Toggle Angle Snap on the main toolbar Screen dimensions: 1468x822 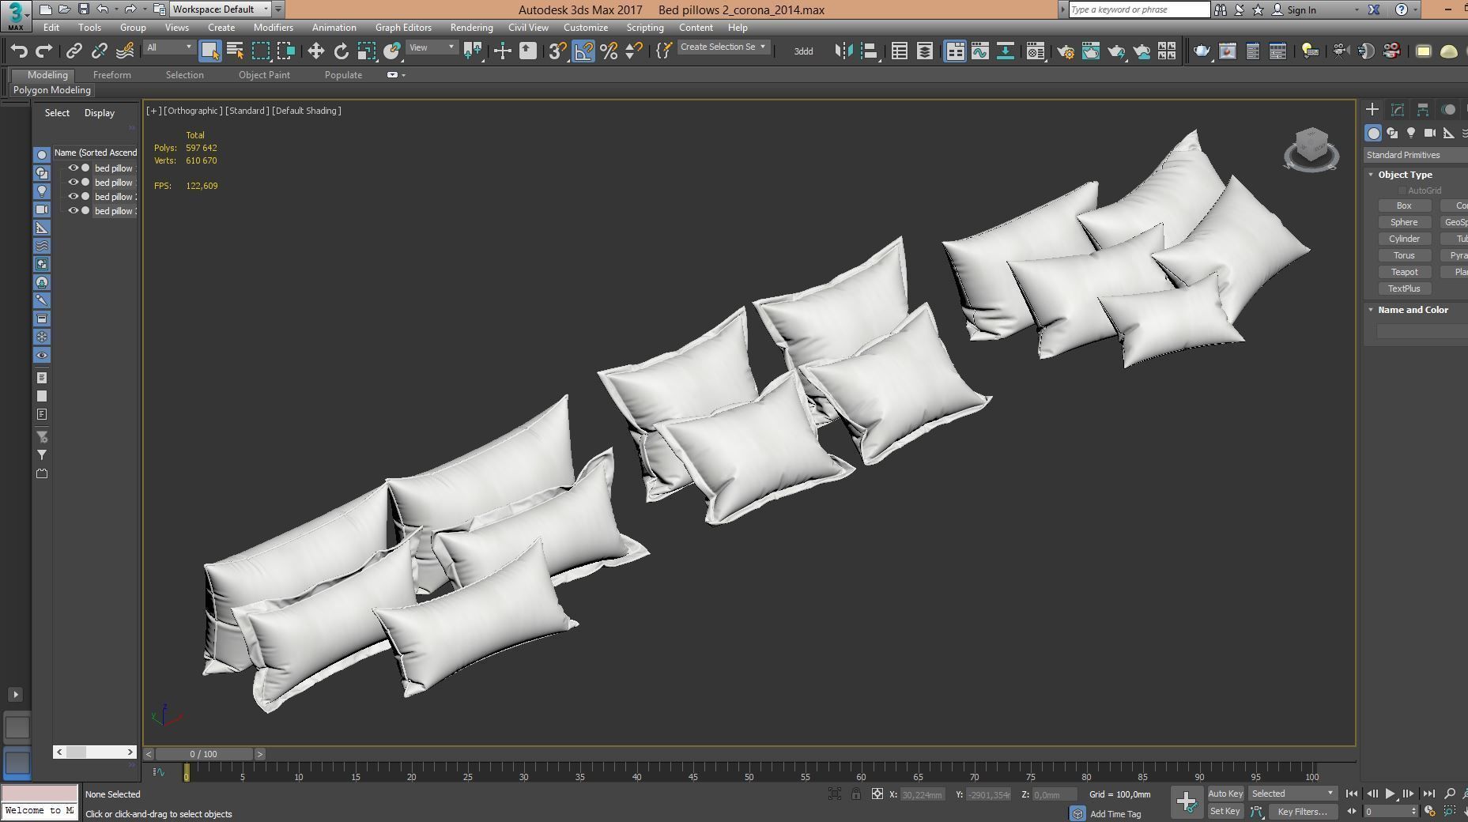[583, 51]
